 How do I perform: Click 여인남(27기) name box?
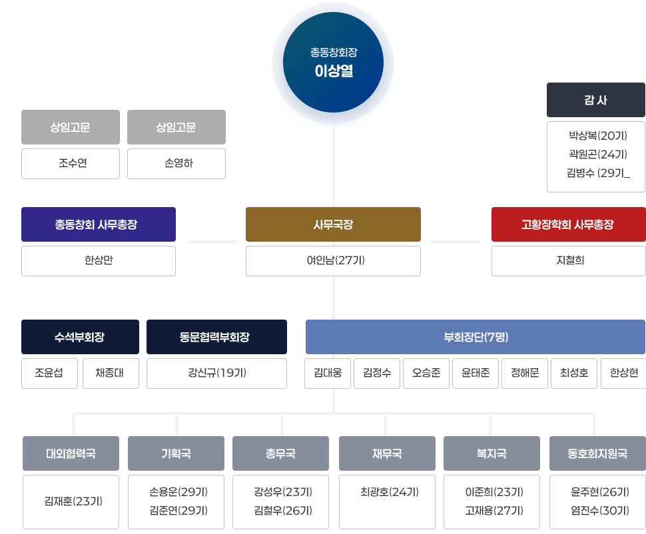pyautogui.click(x=333, y=261)
